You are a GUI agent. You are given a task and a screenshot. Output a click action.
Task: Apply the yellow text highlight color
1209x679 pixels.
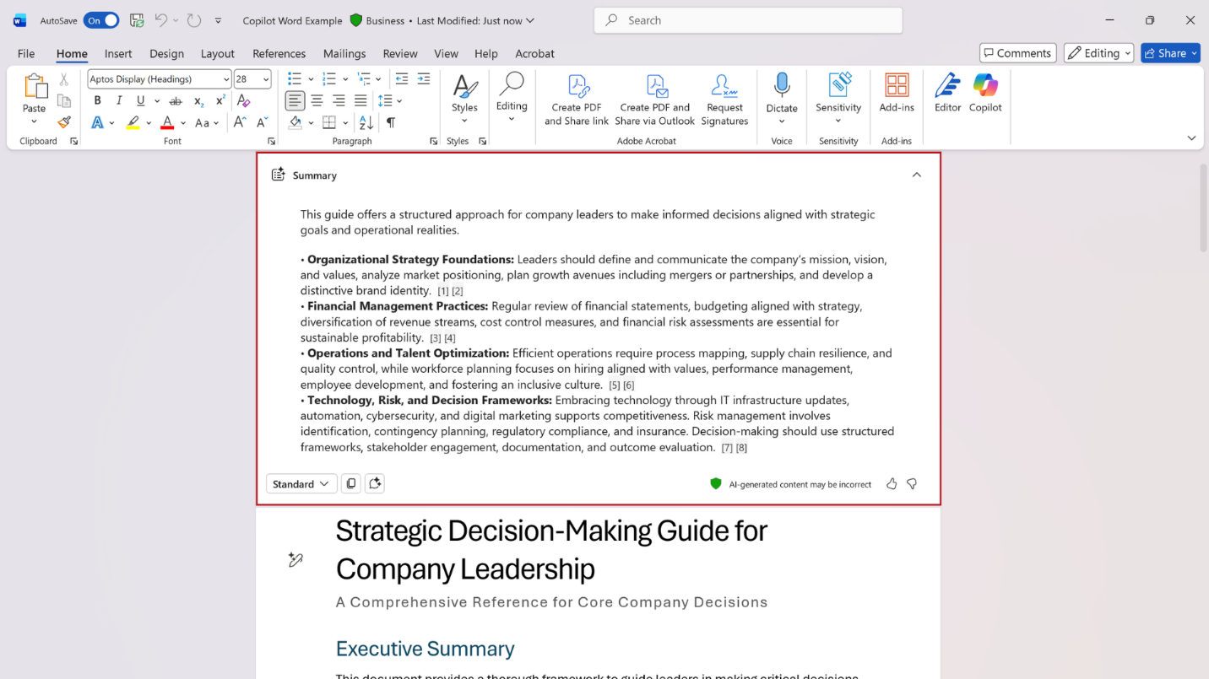pyautogui.click(x=133, y=122)
